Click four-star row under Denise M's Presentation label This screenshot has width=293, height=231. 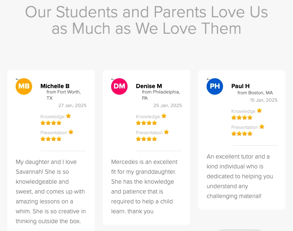[x=146, y=139]
